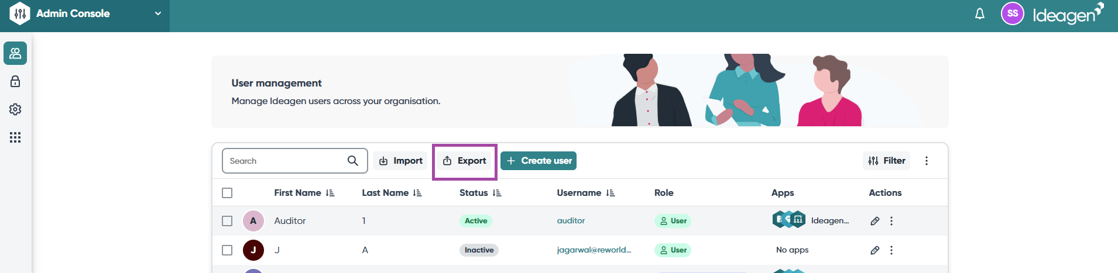Open the lock security sidebar icon

(15, 81)
